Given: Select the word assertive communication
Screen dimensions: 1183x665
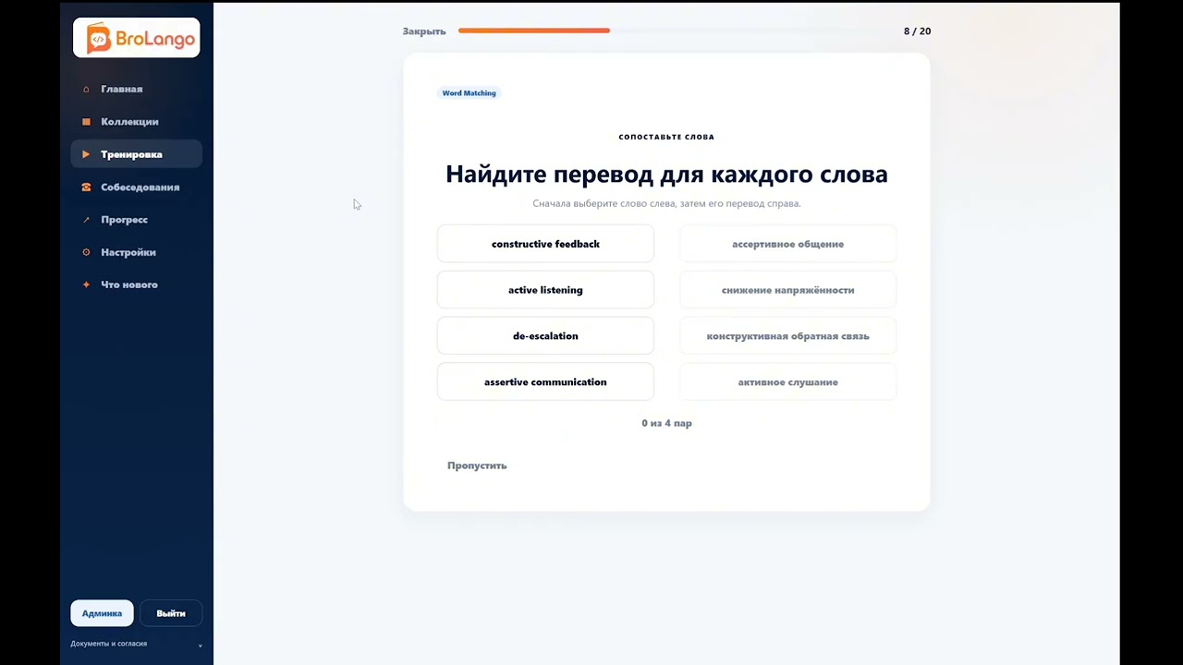Looking at the screenshot, I should 545,382.
